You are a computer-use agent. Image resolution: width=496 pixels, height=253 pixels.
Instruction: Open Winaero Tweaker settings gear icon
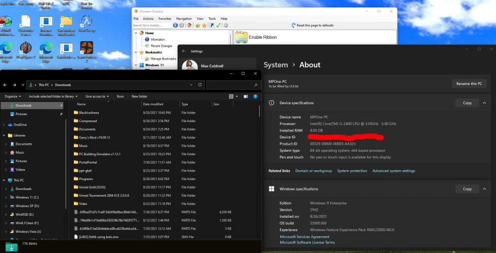pos(226,25)
